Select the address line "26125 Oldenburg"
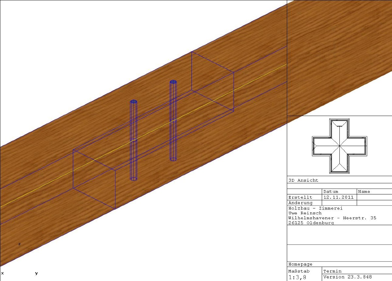The height and width of the screenshot is (281, 392). [x=311, y=223]
